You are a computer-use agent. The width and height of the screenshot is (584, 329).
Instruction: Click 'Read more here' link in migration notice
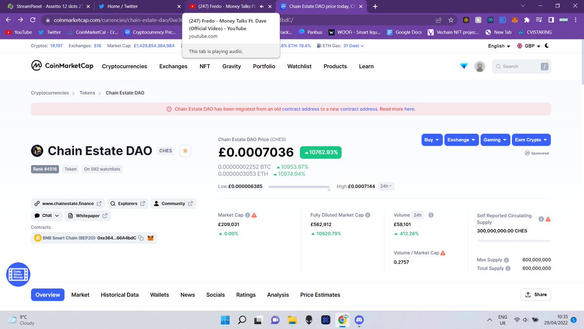tap(410, 109)
